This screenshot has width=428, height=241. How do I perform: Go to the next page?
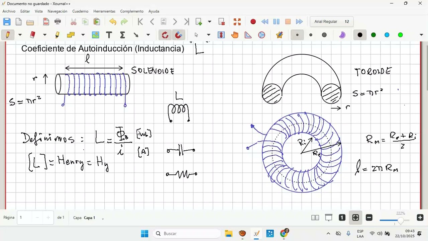[175, 22]
